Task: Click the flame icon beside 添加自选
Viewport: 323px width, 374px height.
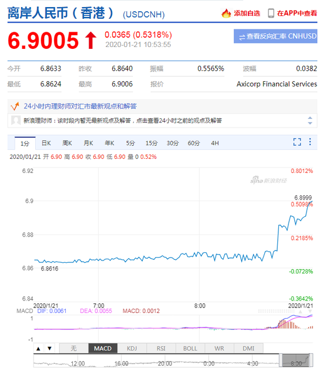Action: [226, 13]
